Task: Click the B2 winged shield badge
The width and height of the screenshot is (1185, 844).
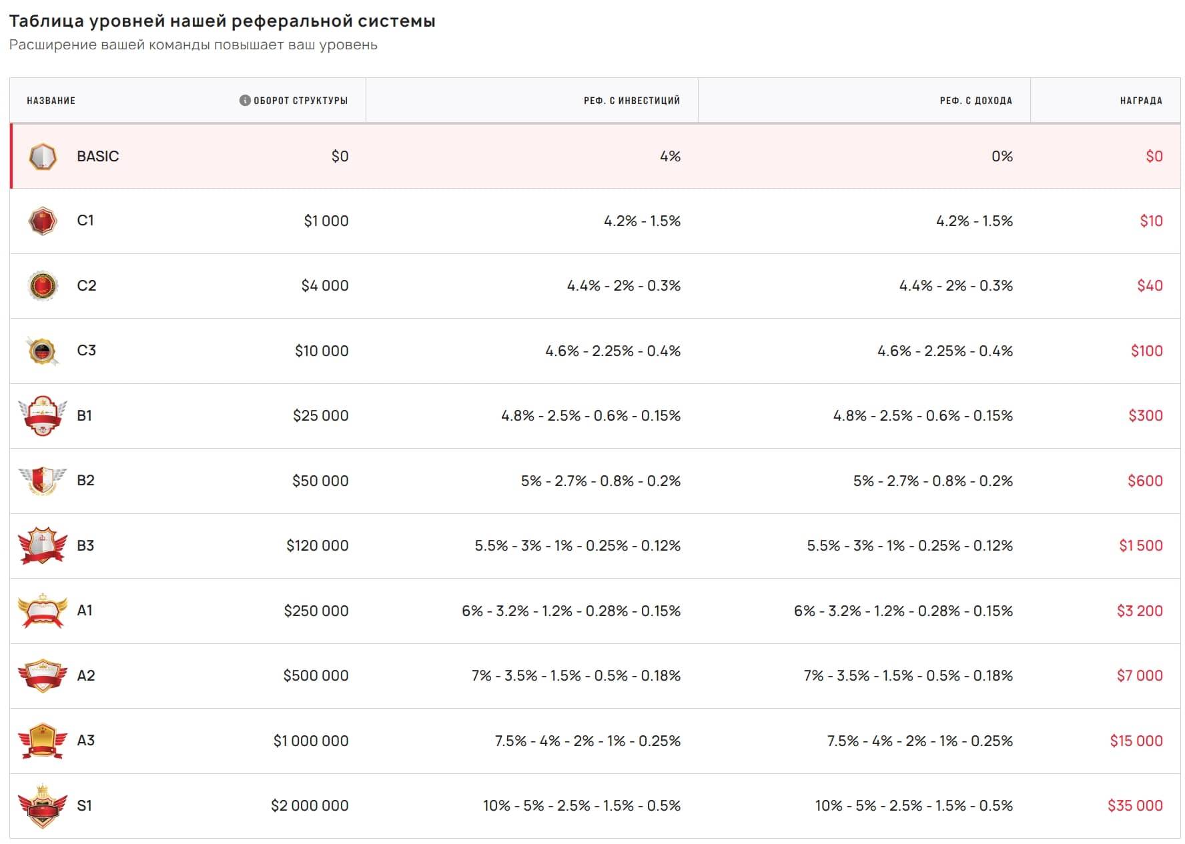Action: [42, 481]
